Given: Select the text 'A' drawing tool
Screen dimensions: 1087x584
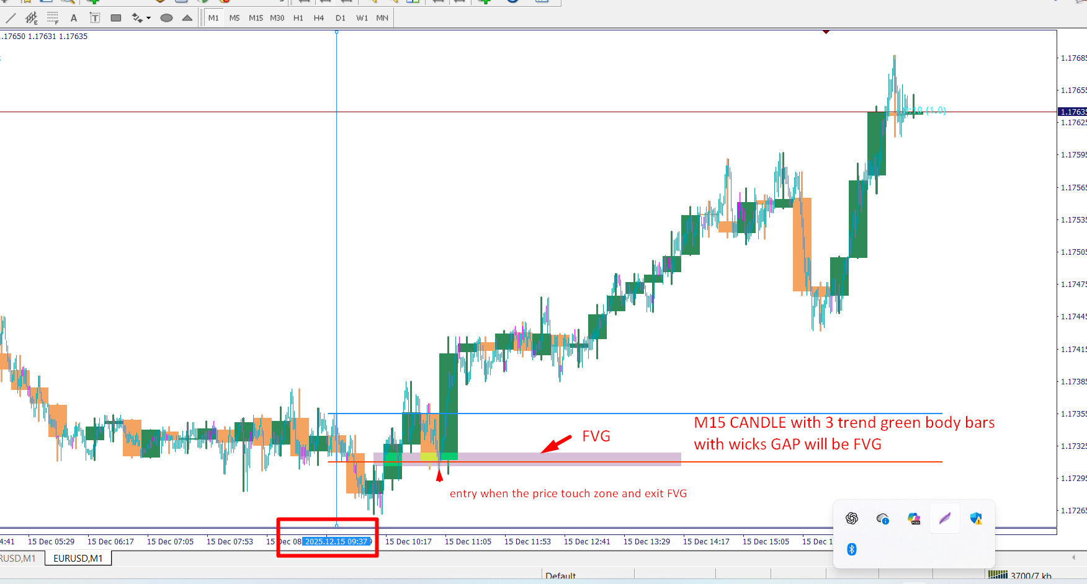Looking at the screenshot, I should [x=74, y=18].
